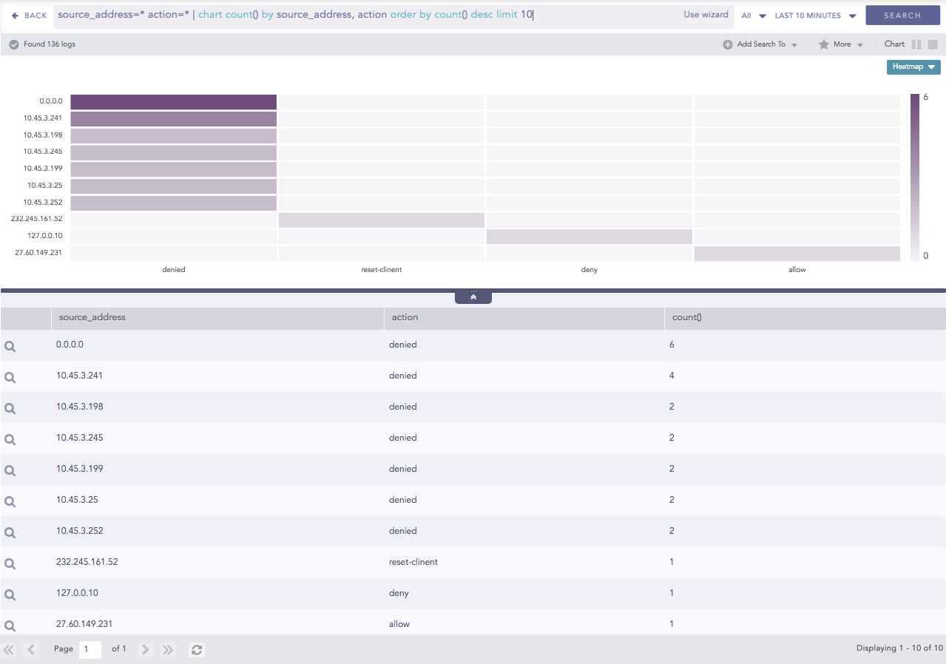Click the back arrow icon at top left
Image resolution: width=946 pixels, height=664 pixels.
point(16,15)
